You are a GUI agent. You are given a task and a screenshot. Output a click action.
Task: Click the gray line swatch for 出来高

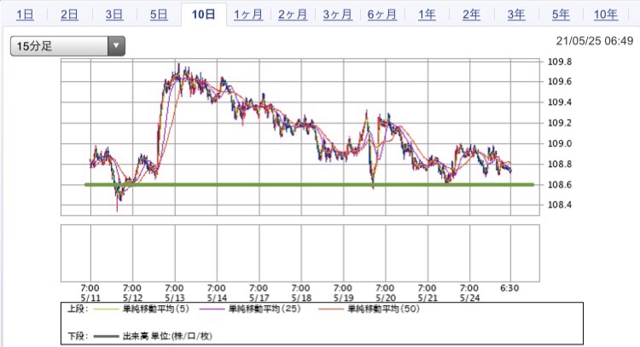(x=106, y=337)
